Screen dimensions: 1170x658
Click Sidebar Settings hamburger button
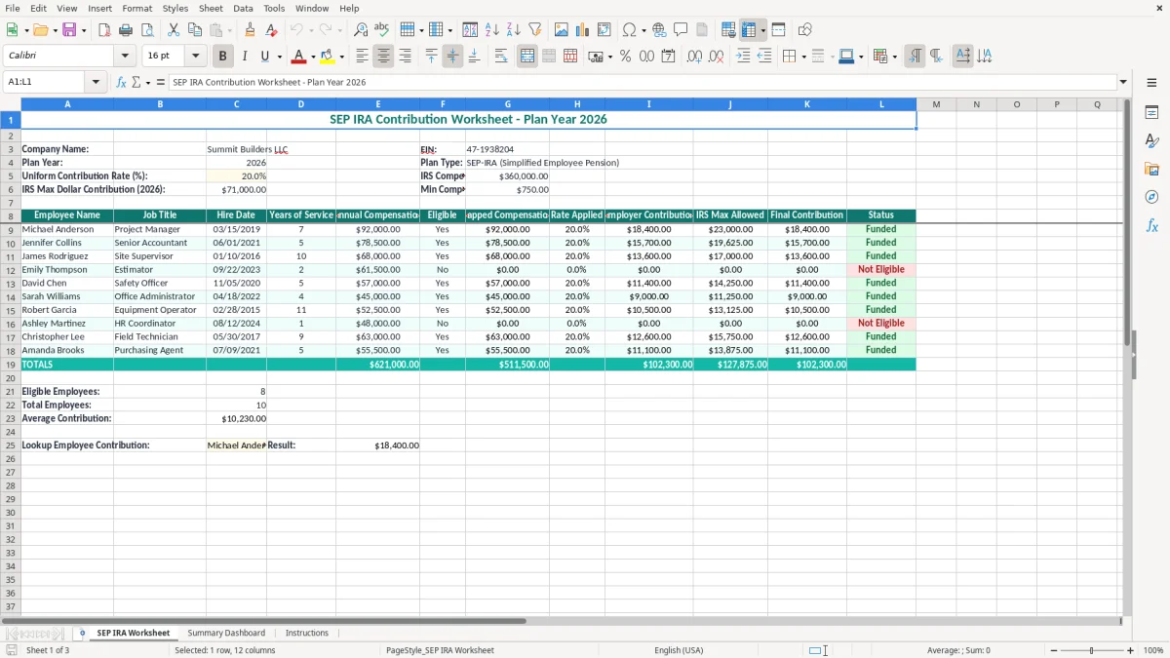click(1151, 82)
